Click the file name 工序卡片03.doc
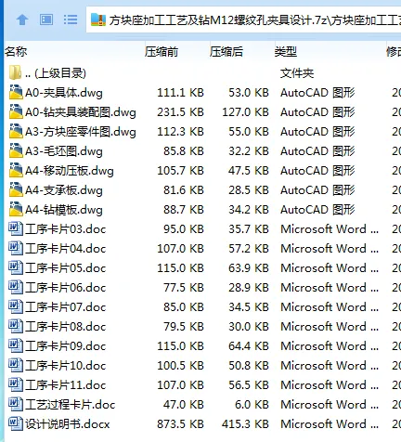This screenshot has width=401, height=442. coord(66,229)
